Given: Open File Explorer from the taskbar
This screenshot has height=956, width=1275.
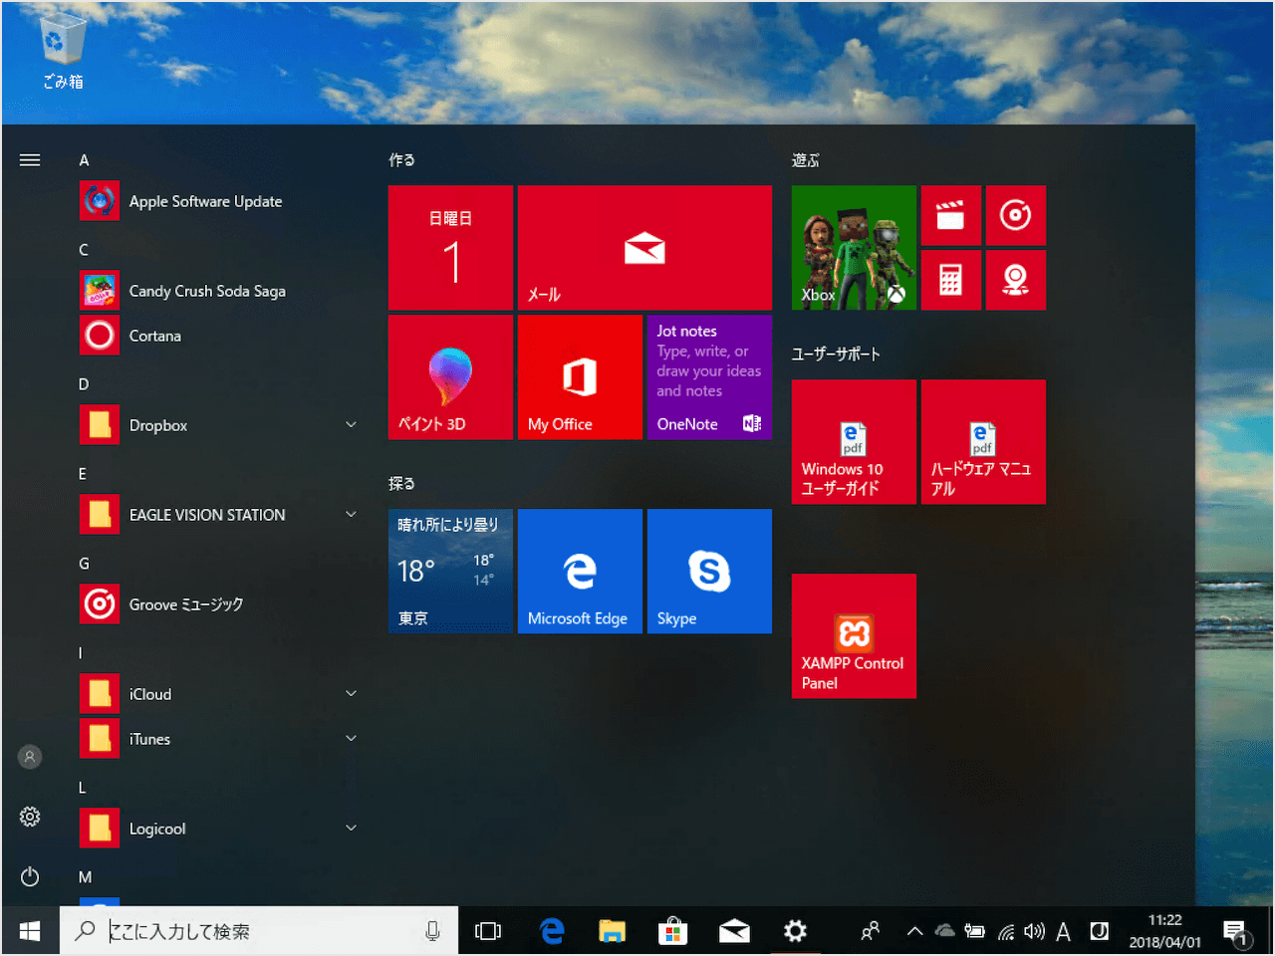Looking at the screenshot, I should pyautogui.click(x=612, y=931).
